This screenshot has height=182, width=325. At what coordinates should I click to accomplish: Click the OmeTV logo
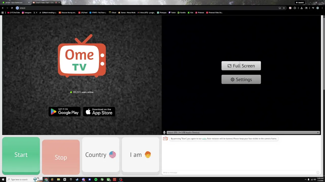pos(82,56)
